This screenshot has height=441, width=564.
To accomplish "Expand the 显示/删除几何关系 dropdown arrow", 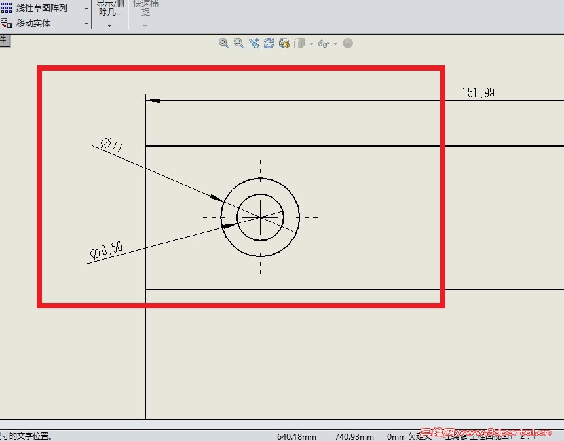I will click(109, 26).
